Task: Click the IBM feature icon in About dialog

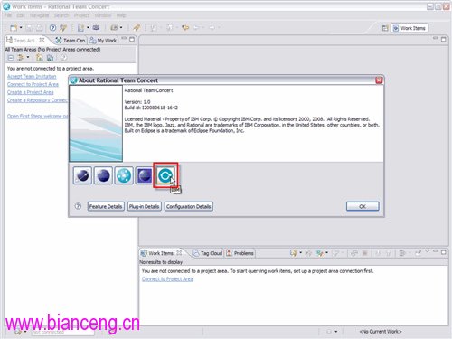Action: pos(165,175)
